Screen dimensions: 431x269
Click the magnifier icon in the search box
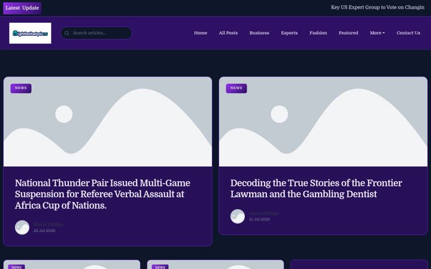(x=66, y=33)
